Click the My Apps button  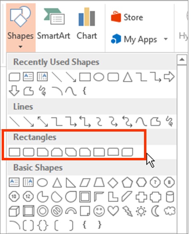[134, 39]
